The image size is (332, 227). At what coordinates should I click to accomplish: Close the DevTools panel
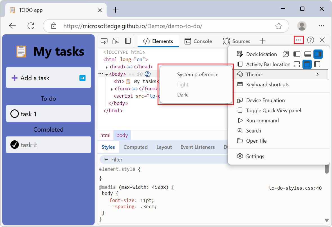322,40
